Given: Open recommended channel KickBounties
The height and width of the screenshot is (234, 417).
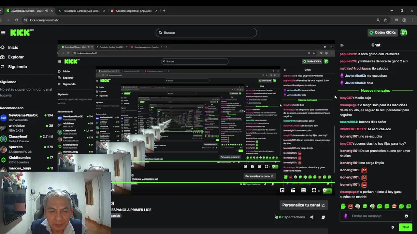Looking at the screenshot, I should [x=27, y=160].
